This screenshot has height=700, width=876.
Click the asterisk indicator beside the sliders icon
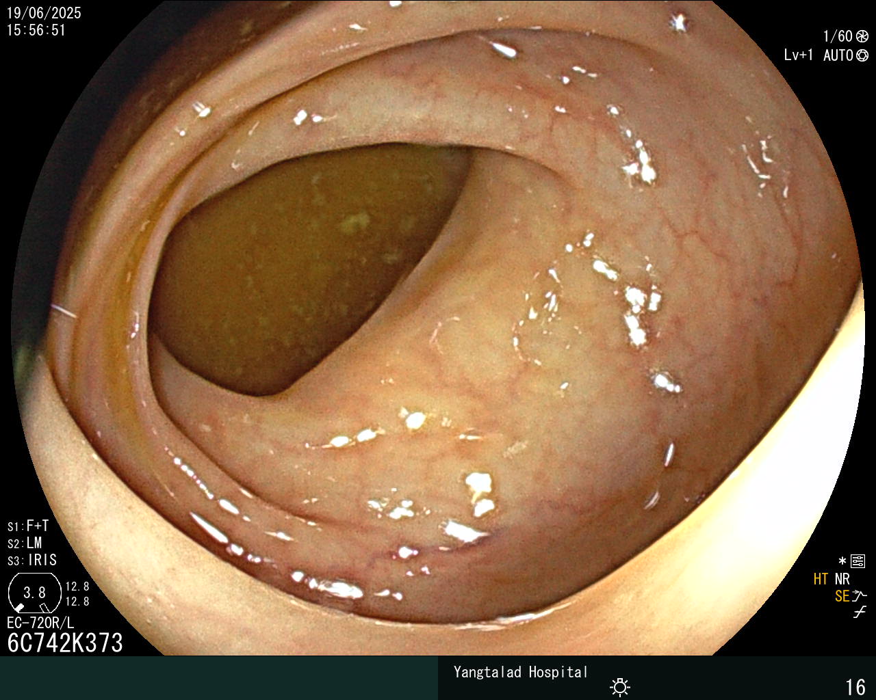pos(842,562)
